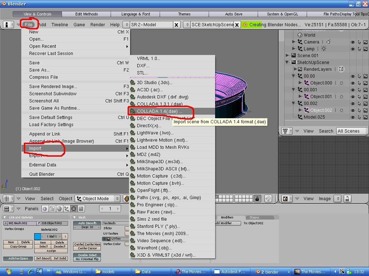Screen dimensions: 369x276
Task: Click Save As... in File menu
Action: click(x=75, y=70)
